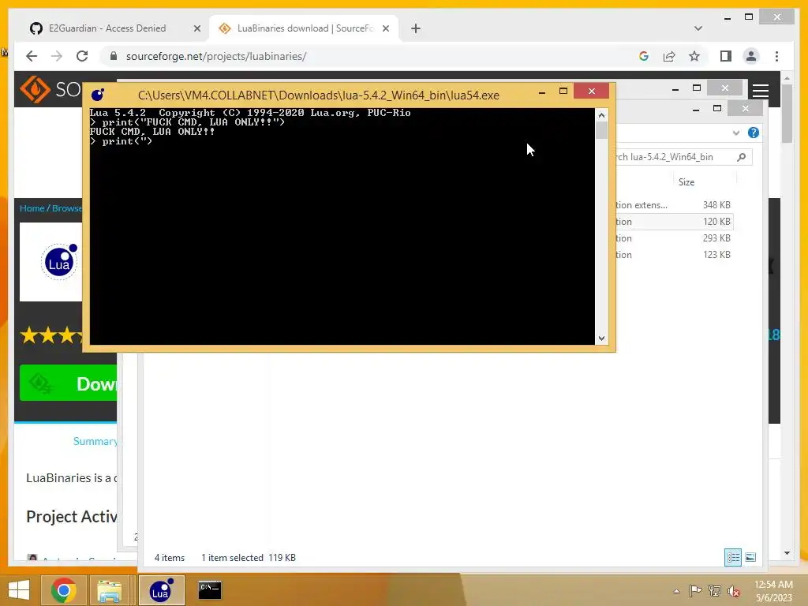This screenshot has height=606, width=808.
Task: Open network tray icon
Action: pyautogui.click(x=714, y=591)
